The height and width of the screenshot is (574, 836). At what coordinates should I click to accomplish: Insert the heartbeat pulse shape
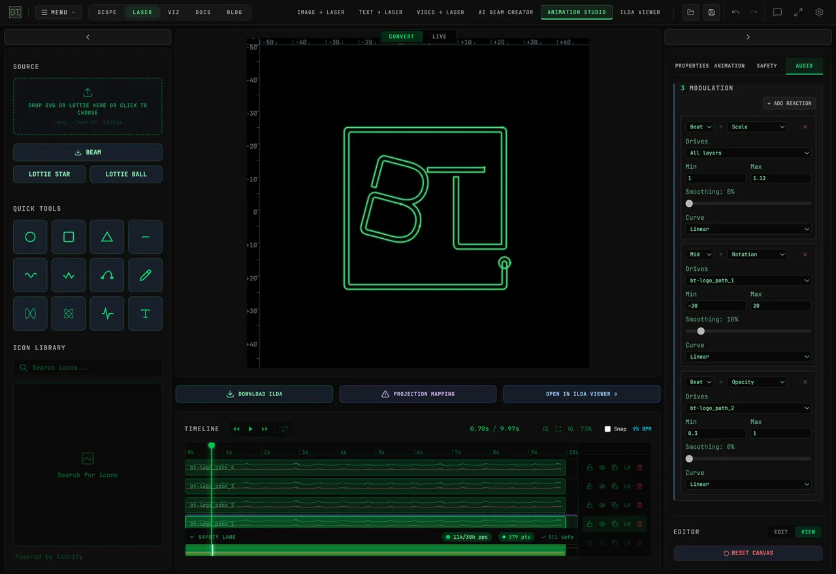[x=107, y=314]
